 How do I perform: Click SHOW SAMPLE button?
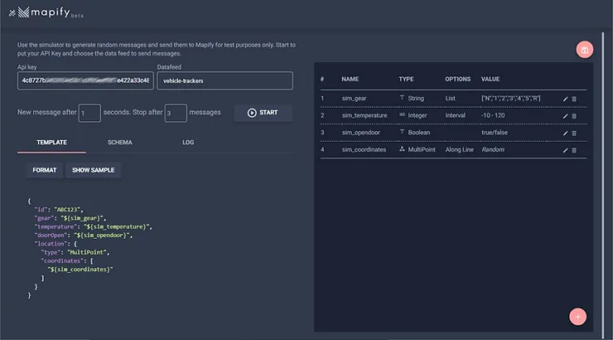point(93,170)
